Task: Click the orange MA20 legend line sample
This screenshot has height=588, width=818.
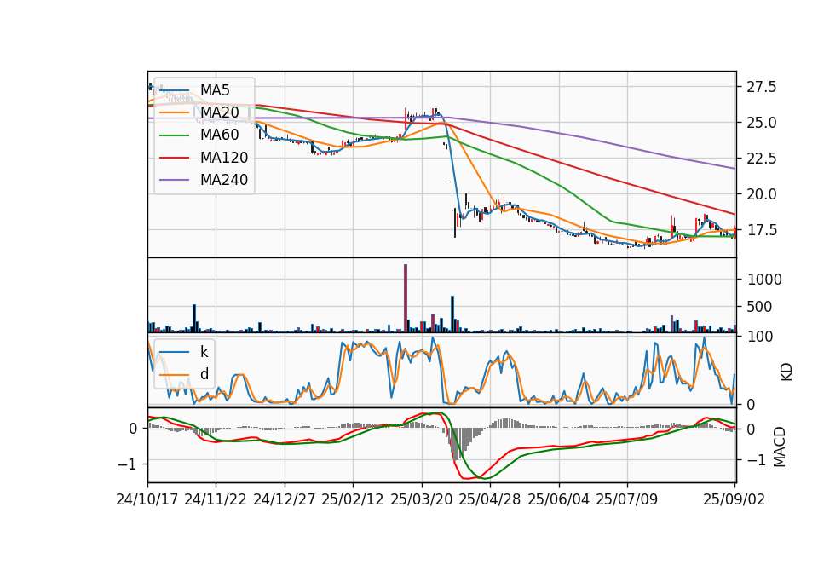Action: (x=174, y=112)
